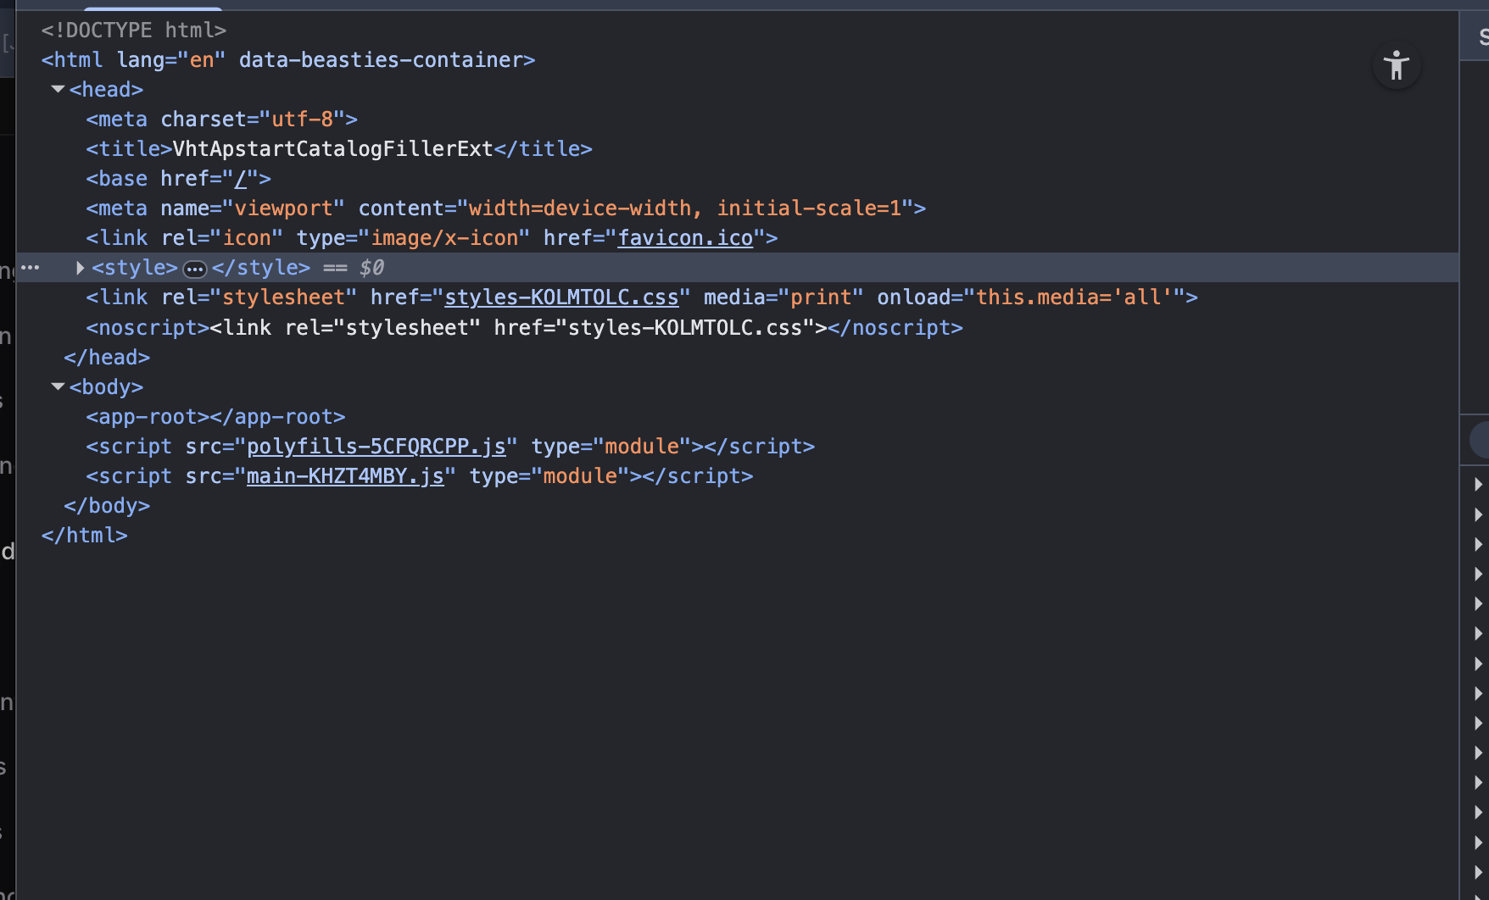Click data-beasties-container attribute

pyautogui.click(x=381, y=60)
